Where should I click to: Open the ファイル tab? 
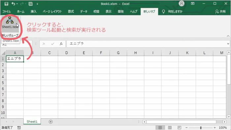(x=7, y=12)
